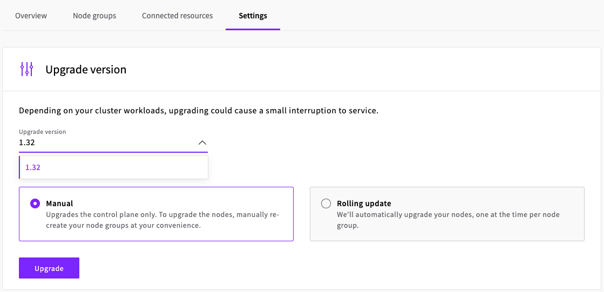Choose version 1.32 from the dropdown list
The height and width of the screenshot is (292, 604).
[x=113, y=167]
